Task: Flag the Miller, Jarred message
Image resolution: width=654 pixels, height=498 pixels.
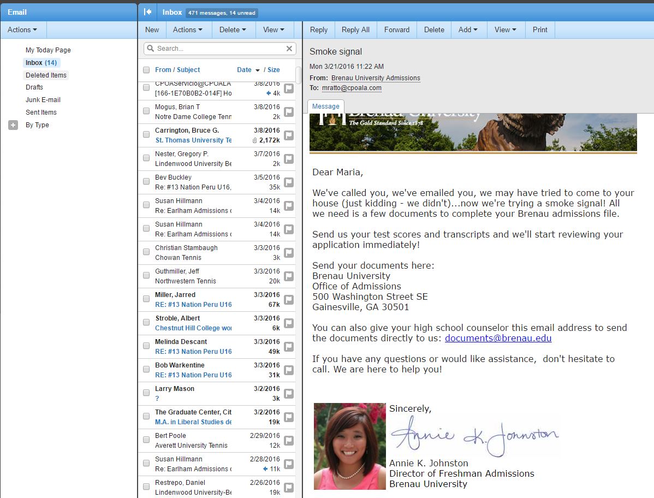Action: (x=289, y=299)
